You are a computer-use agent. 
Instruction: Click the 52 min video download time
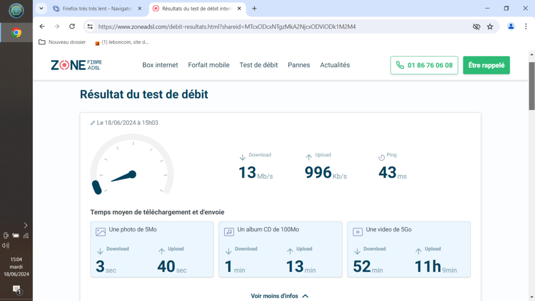click(x=368, y=267)
